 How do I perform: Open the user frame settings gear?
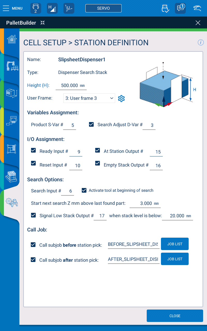point(121,99)
